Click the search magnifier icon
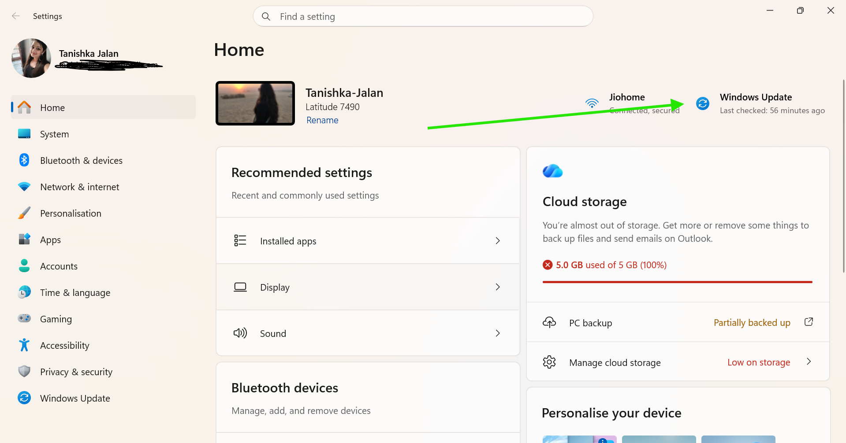This screenshot has height=443, width=846. [266, 16]
